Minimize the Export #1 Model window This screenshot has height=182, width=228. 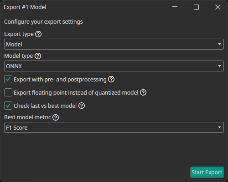pyautogui.click(x=175, y=7)
